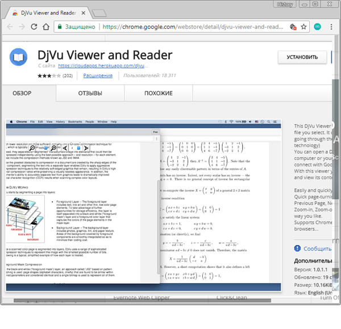Click the Apple logo in preview menu bar

coord(11,121)
